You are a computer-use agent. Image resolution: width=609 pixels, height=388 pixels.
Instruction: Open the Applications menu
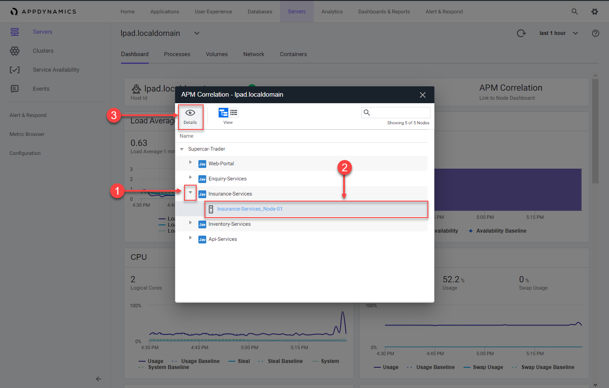(165, 12)
